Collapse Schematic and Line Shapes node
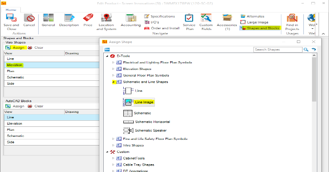 coord(113,82)
